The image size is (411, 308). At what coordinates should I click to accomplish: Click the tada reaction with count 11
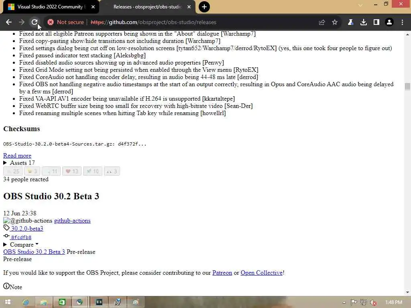click(x=51, y=171)
